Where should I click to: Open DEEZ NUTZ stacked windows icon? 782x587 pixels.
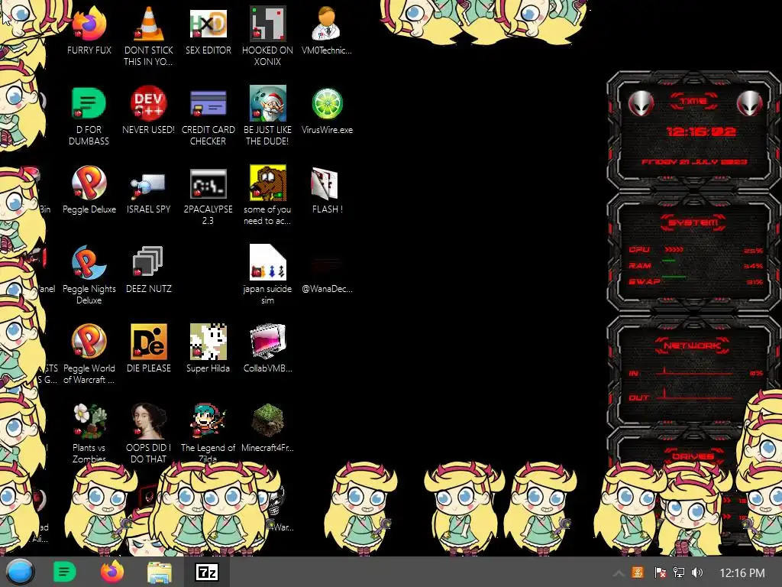tap(149, 262)
